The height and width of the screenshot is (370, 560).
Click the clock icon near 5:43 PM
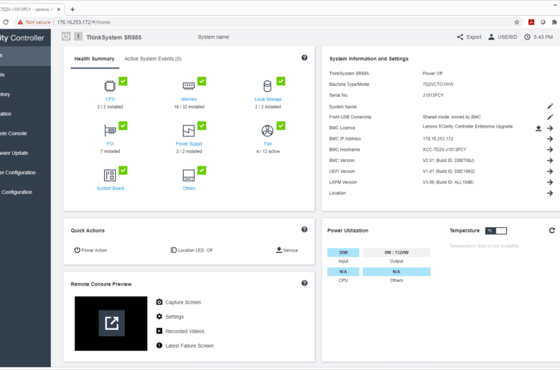[x=527, y=37]
